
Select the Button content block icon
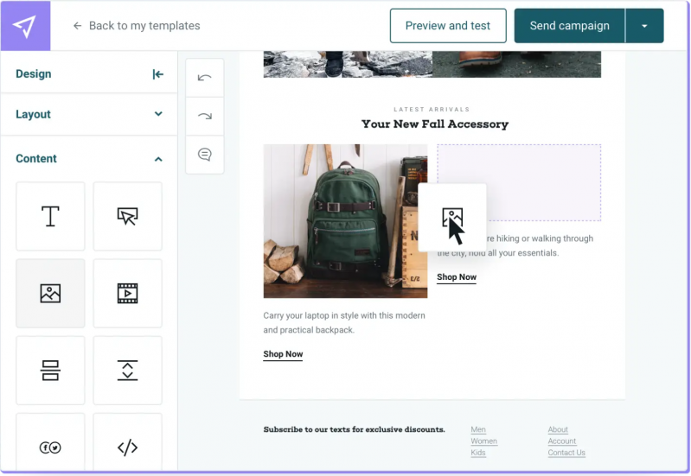127,216
